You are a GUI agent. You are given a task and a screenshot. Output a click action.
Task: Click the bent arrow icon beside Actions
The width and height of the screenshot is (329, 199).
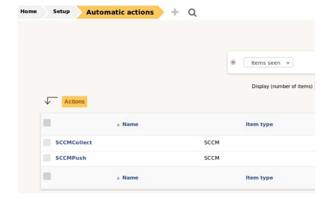tap(51, 101)
